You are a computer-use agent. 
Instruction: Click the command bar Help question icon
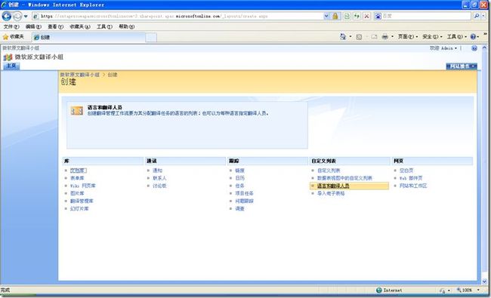click(x=473, y=37)
